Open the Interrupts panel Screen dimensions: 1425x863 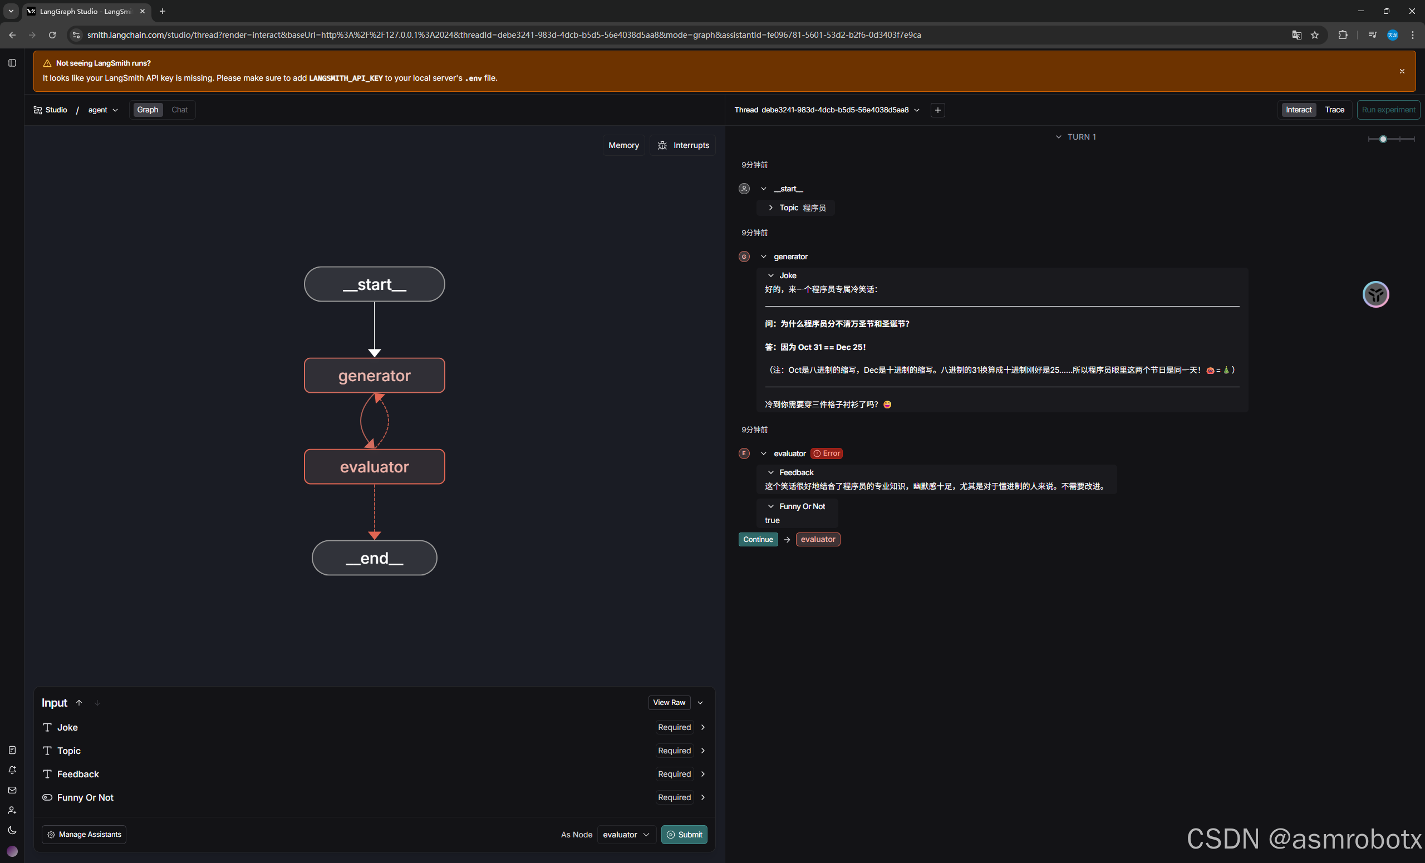(682, 145)
